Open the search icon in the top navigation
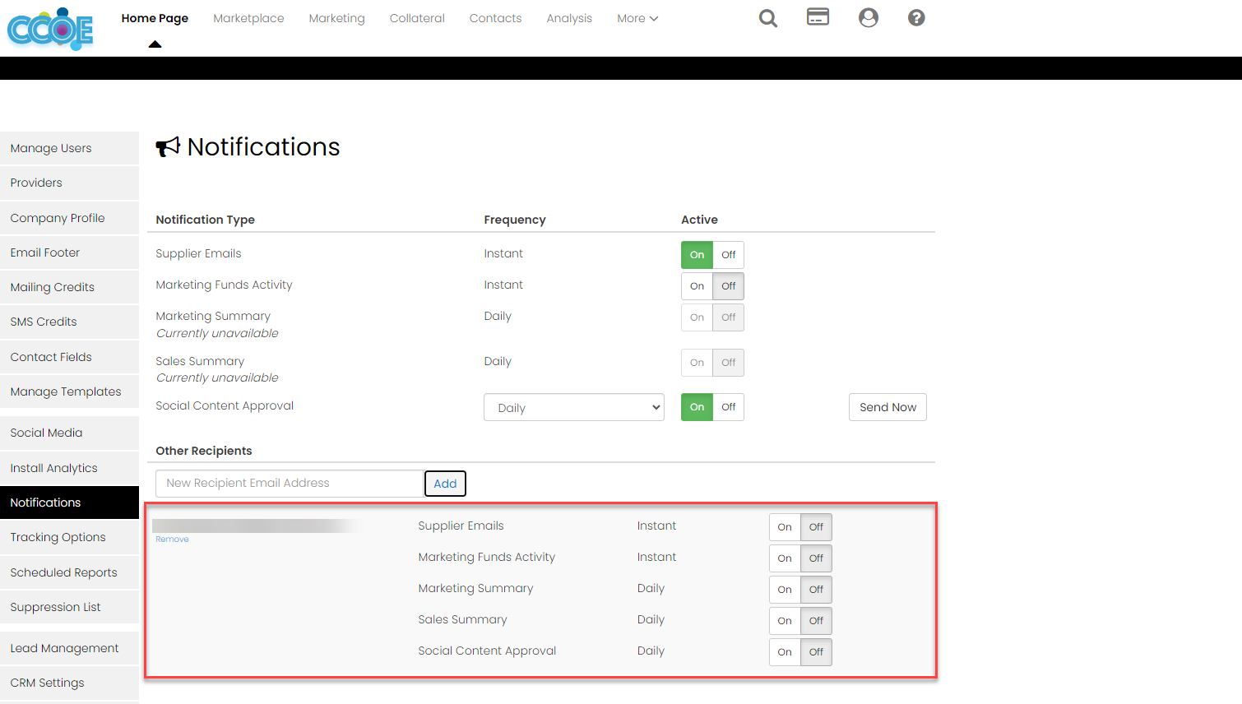1242x704 pixels. pyautogui.click(x=767, y=18)
